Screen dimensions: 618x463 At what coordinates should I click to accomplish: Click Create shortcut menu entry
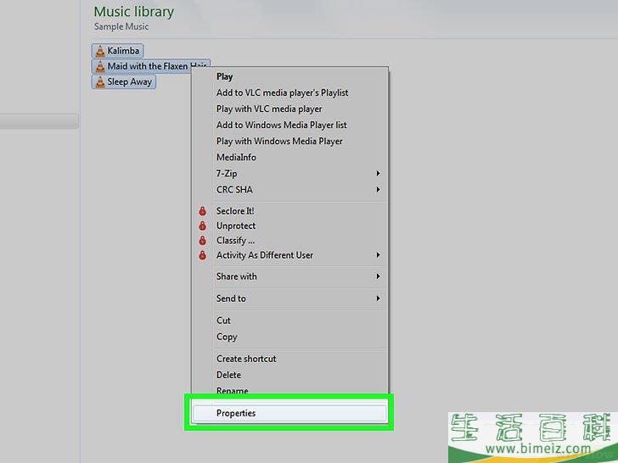(246, 359)
